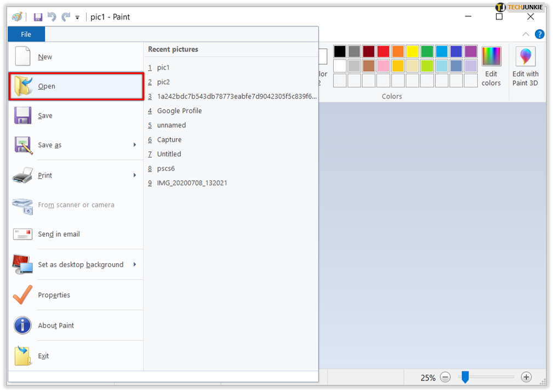
Task: Click the Send in email envelope icon
Action: [x=22, y=234]
